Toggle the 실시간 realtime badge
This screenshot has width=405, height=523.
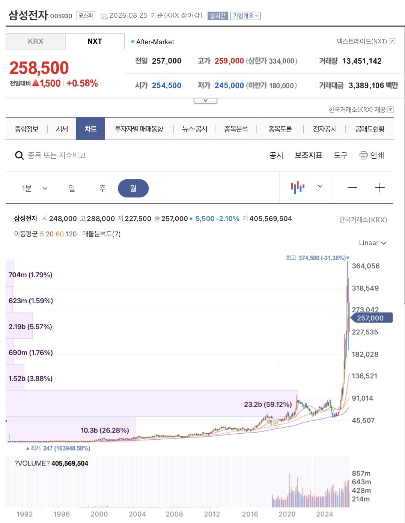218,16
